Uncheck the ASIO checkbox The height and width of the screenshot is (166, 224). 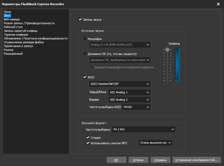click(x=85, y=77)
